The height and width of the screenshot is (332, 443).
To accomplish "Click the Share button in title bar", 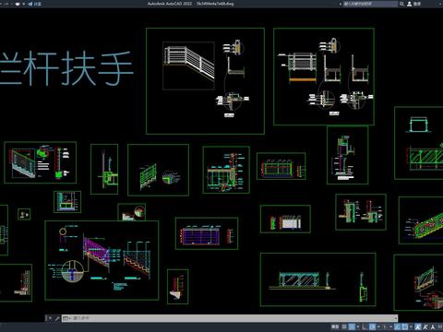I will point(35,4).
